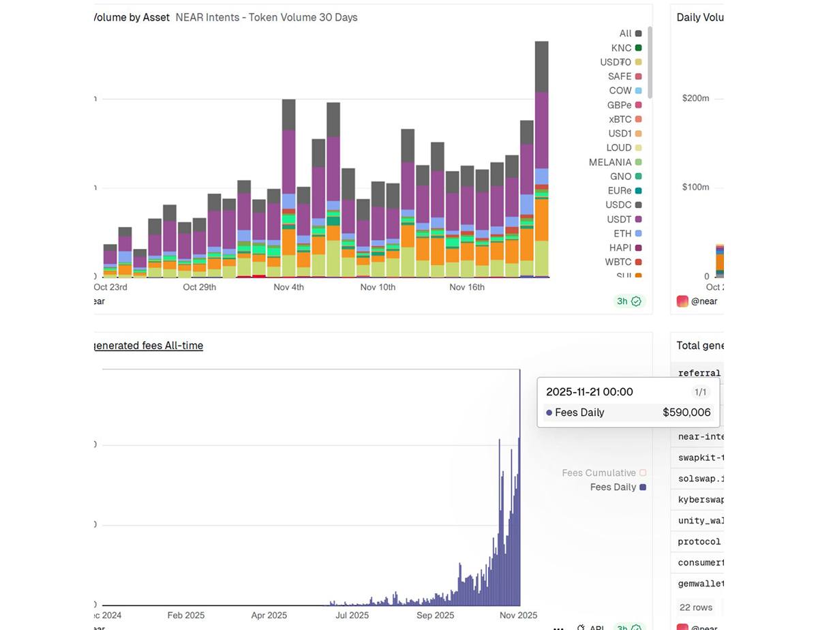Viewport: 818px width, 630px height.
Task: Toggle the COW legend entry
Action: coord(625,91)
